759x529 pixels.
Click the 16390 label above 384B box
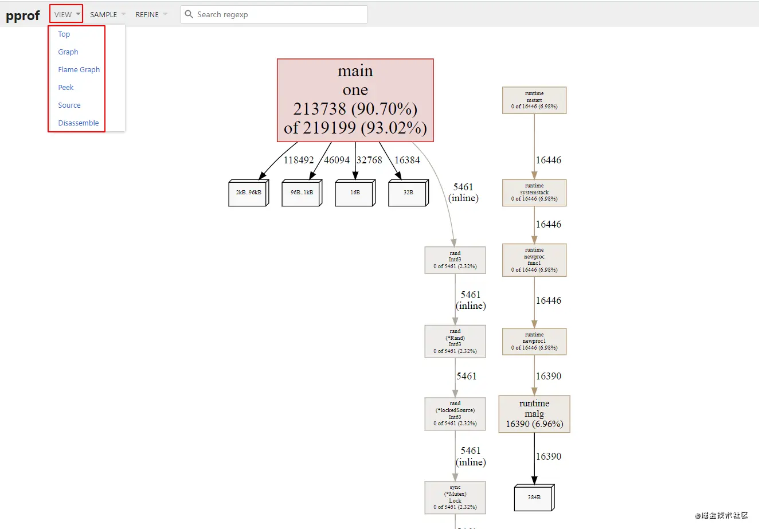point(549,456)
